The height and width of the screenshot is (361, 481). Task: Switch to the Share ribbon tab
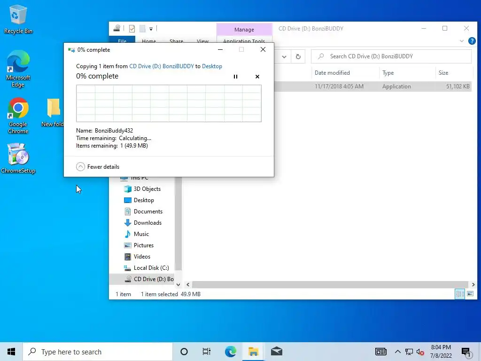coord(177,40)
